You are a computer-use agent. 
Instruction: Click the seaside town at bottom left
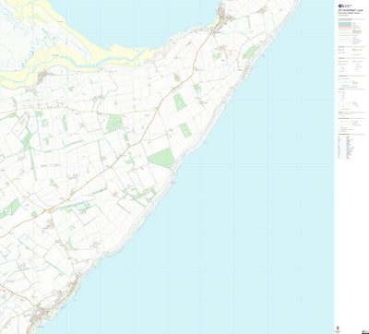click(x=40, y=315)
